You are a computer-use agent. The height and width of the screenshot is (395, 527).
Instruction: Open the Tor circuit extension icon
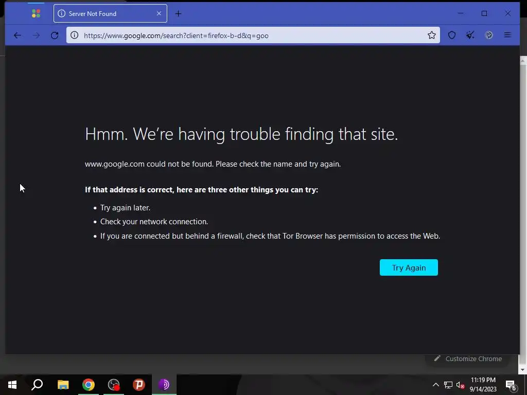pos(489,35)
